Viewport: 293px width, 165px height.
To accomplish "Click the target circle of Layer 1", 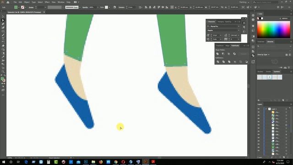I will click(x=286, y=109).
